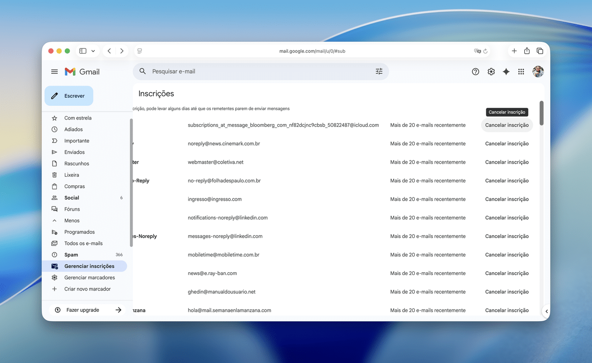The width and height of the screenshot is (592, 363).
Task: Expand the Safari sidebar dropdown arrow
Action: click(x=93, y=51)
